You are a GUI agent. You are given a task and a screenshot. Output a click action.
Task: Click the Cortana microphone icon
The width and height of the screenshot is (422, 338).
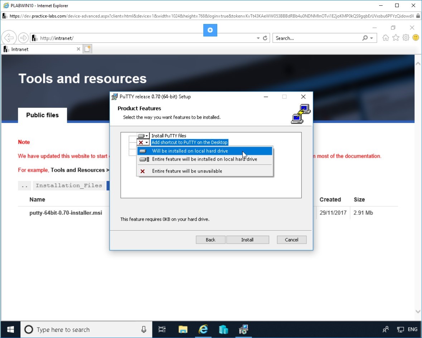(144, 329)
